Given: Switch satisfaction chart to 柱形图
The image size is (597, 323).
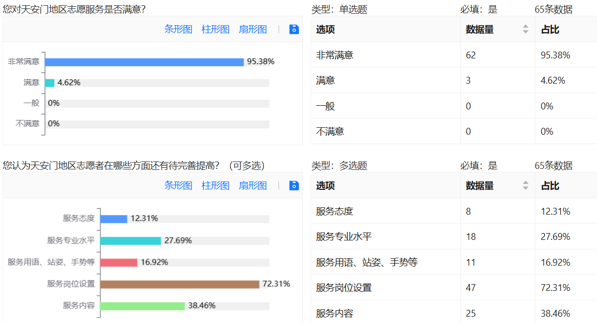Looking at the screenshot, I should [215, 29].
